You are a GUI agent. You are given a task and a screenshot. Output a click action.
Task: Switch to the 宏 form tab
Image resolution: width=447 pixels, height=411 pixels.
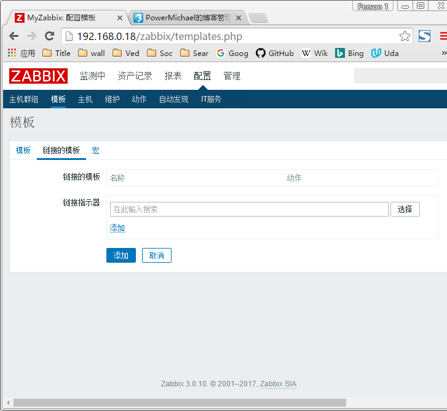pyautogui.click(x=95, y=150)
